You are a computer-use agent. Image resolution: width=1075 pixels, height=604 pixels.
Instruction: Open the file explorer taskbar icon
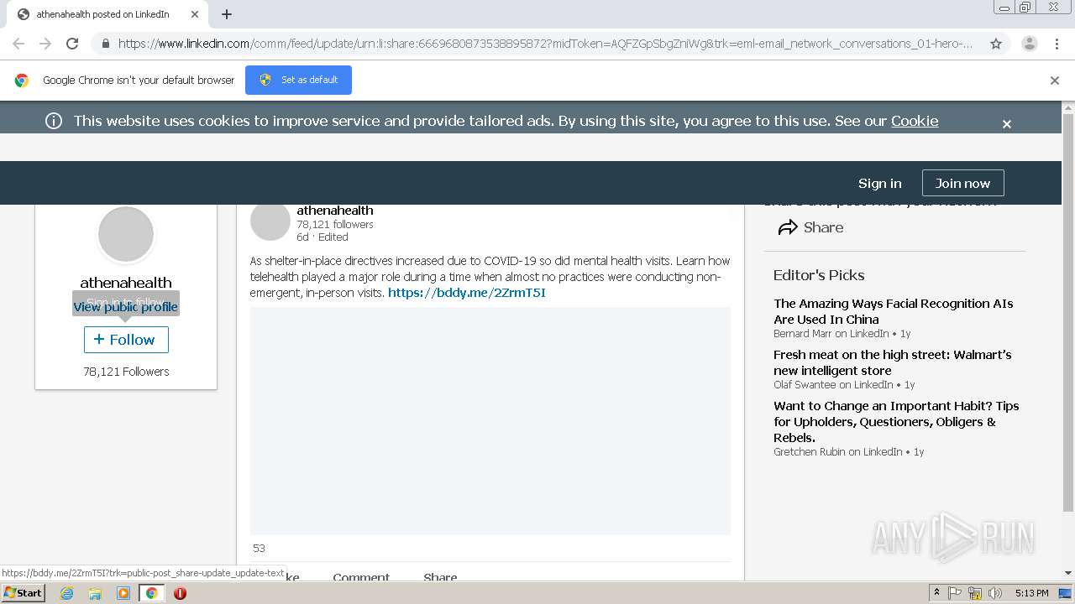[95, 593]
